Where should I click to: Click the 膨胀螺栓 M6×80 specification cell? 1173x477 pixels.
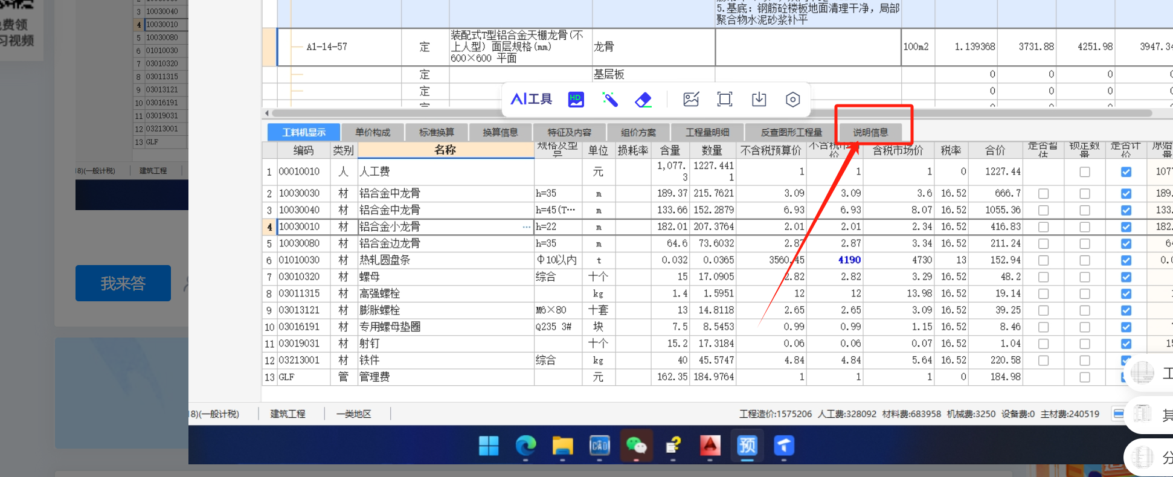(558, 310)
